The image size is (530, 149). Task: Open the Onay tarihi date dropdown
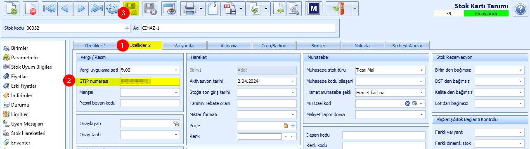tap(176, 135)
